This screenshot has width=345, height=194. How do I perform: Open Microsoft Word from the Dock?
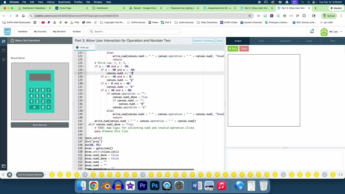coord(197,186)
